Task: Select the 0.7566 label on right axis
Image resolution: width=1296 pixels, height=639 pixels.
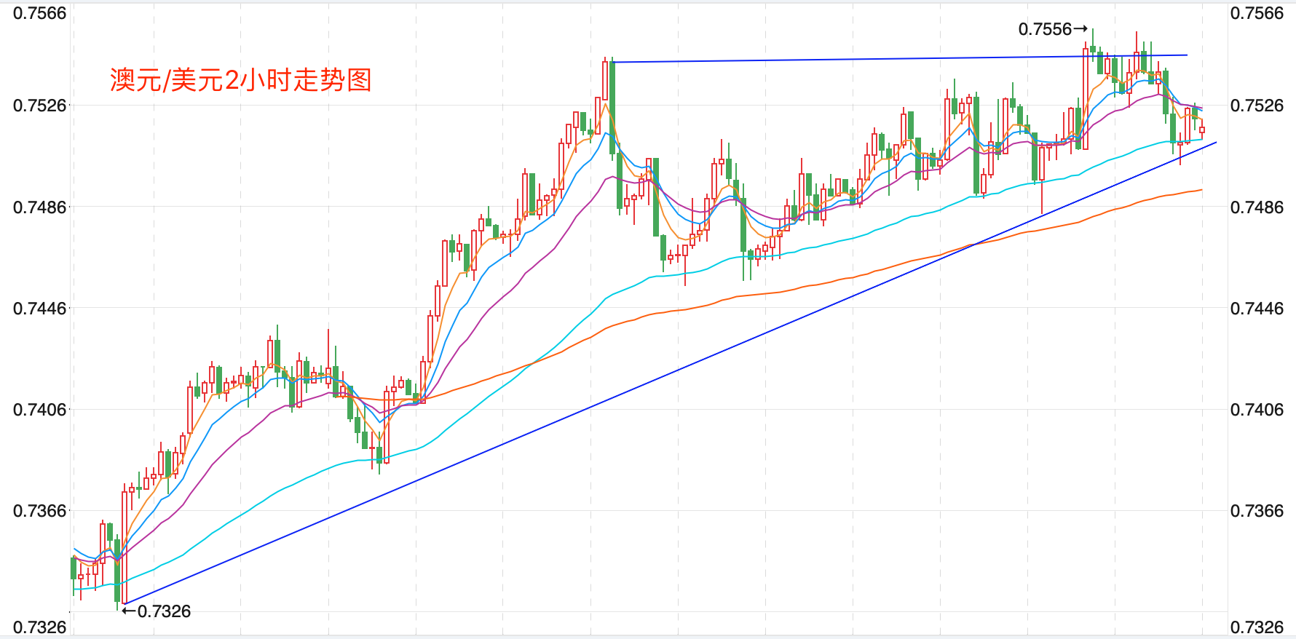Action: point(1257,13)
